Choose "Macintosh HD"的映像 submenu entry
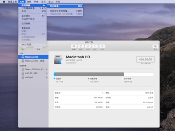Image resolution: width=175 pixels, height=131 pixels. (x=65, y=14)
